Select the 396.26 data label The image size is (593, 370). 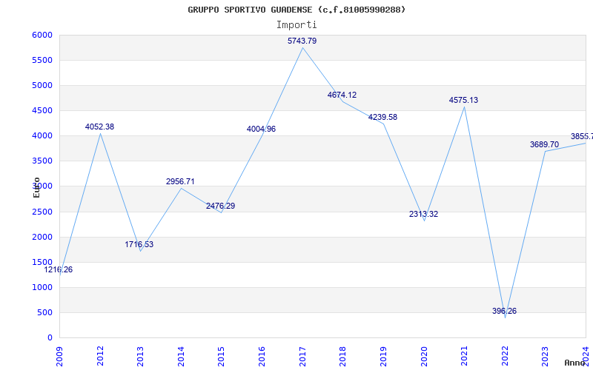pos(504,311)
